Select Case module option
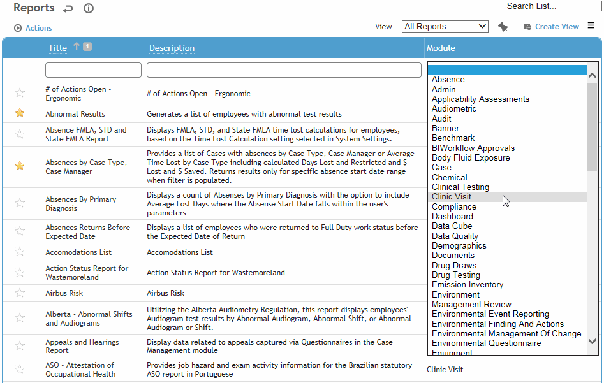 (x=507, y=167)
